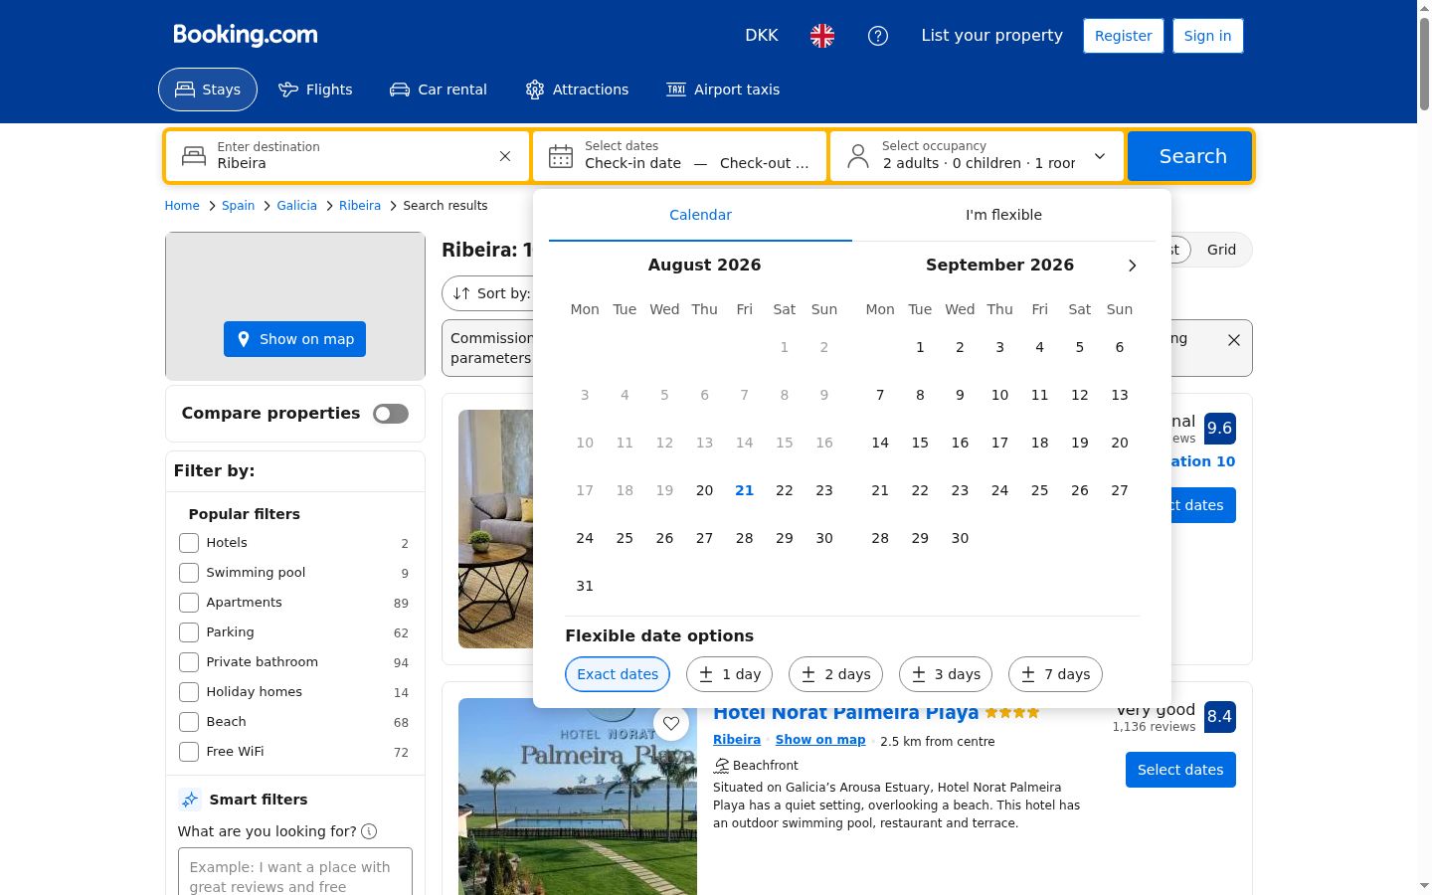The image size is (1432, 895).
Task: Go to Spain breadcrumb
Action: (x=238, y=206)
